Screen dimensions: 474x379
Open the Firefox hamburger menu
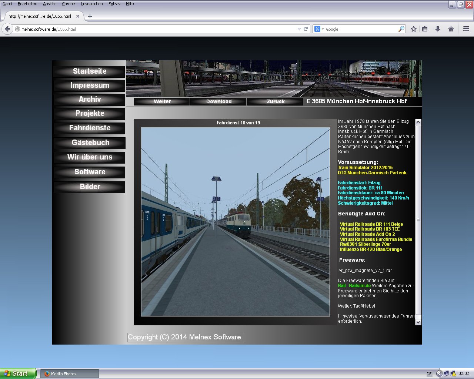coord(466,29)
